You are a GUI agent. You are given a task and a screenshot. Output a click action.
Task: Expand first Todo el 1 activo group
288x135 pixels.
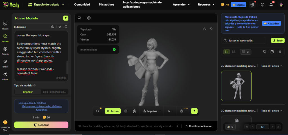(x=271, y=66)
